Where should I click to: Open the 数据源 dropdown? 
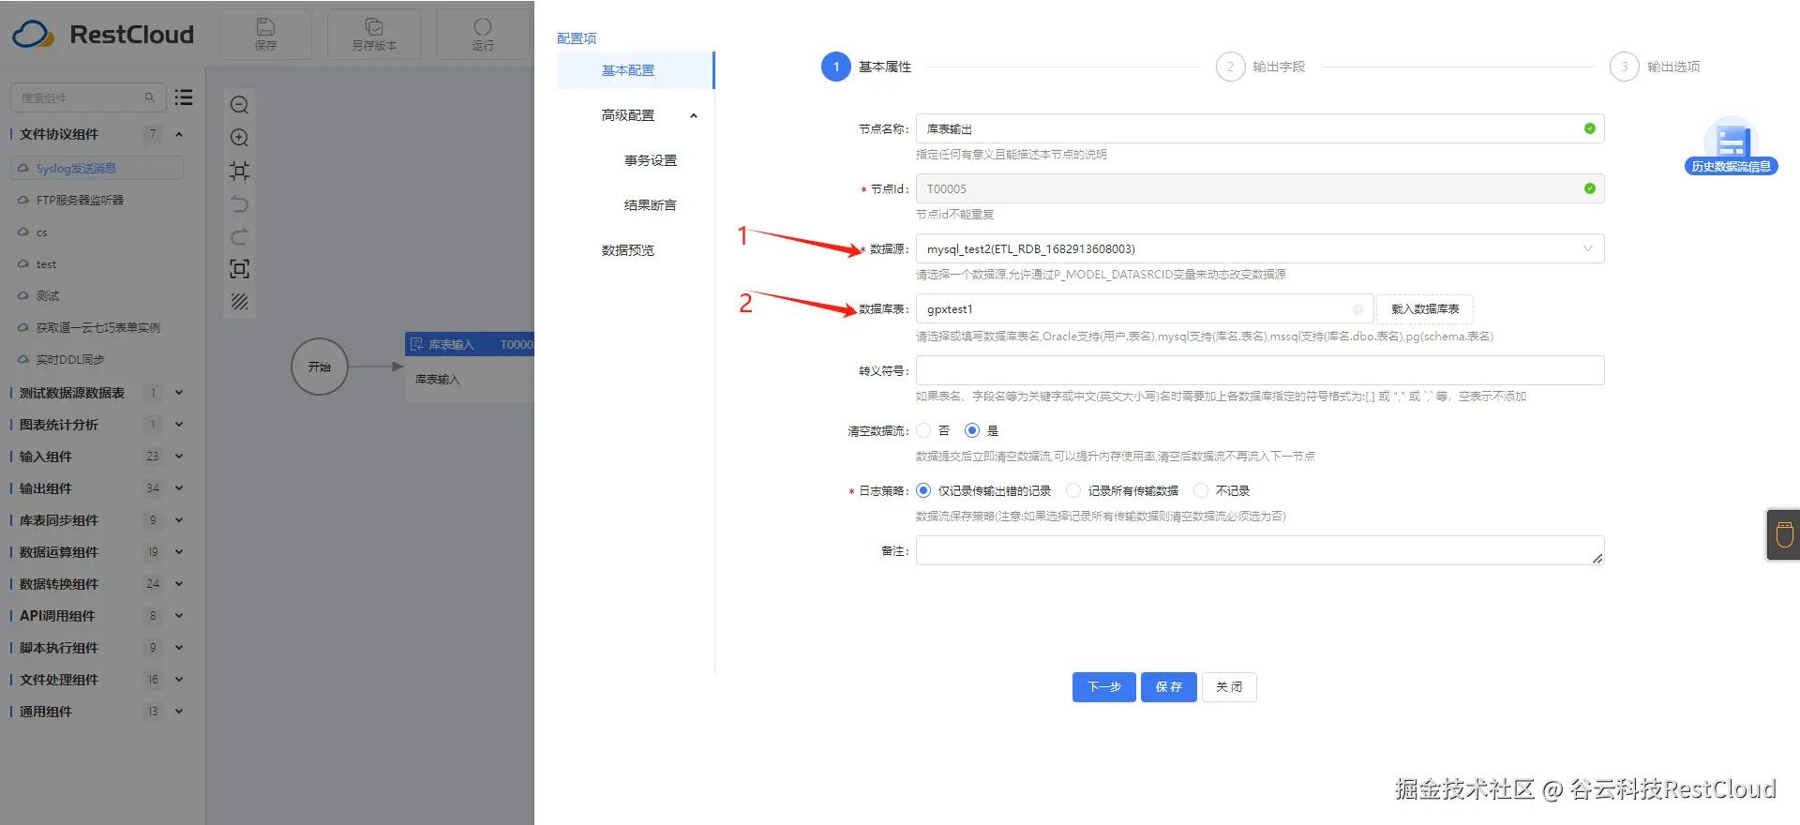click(x=1260, y=248)
